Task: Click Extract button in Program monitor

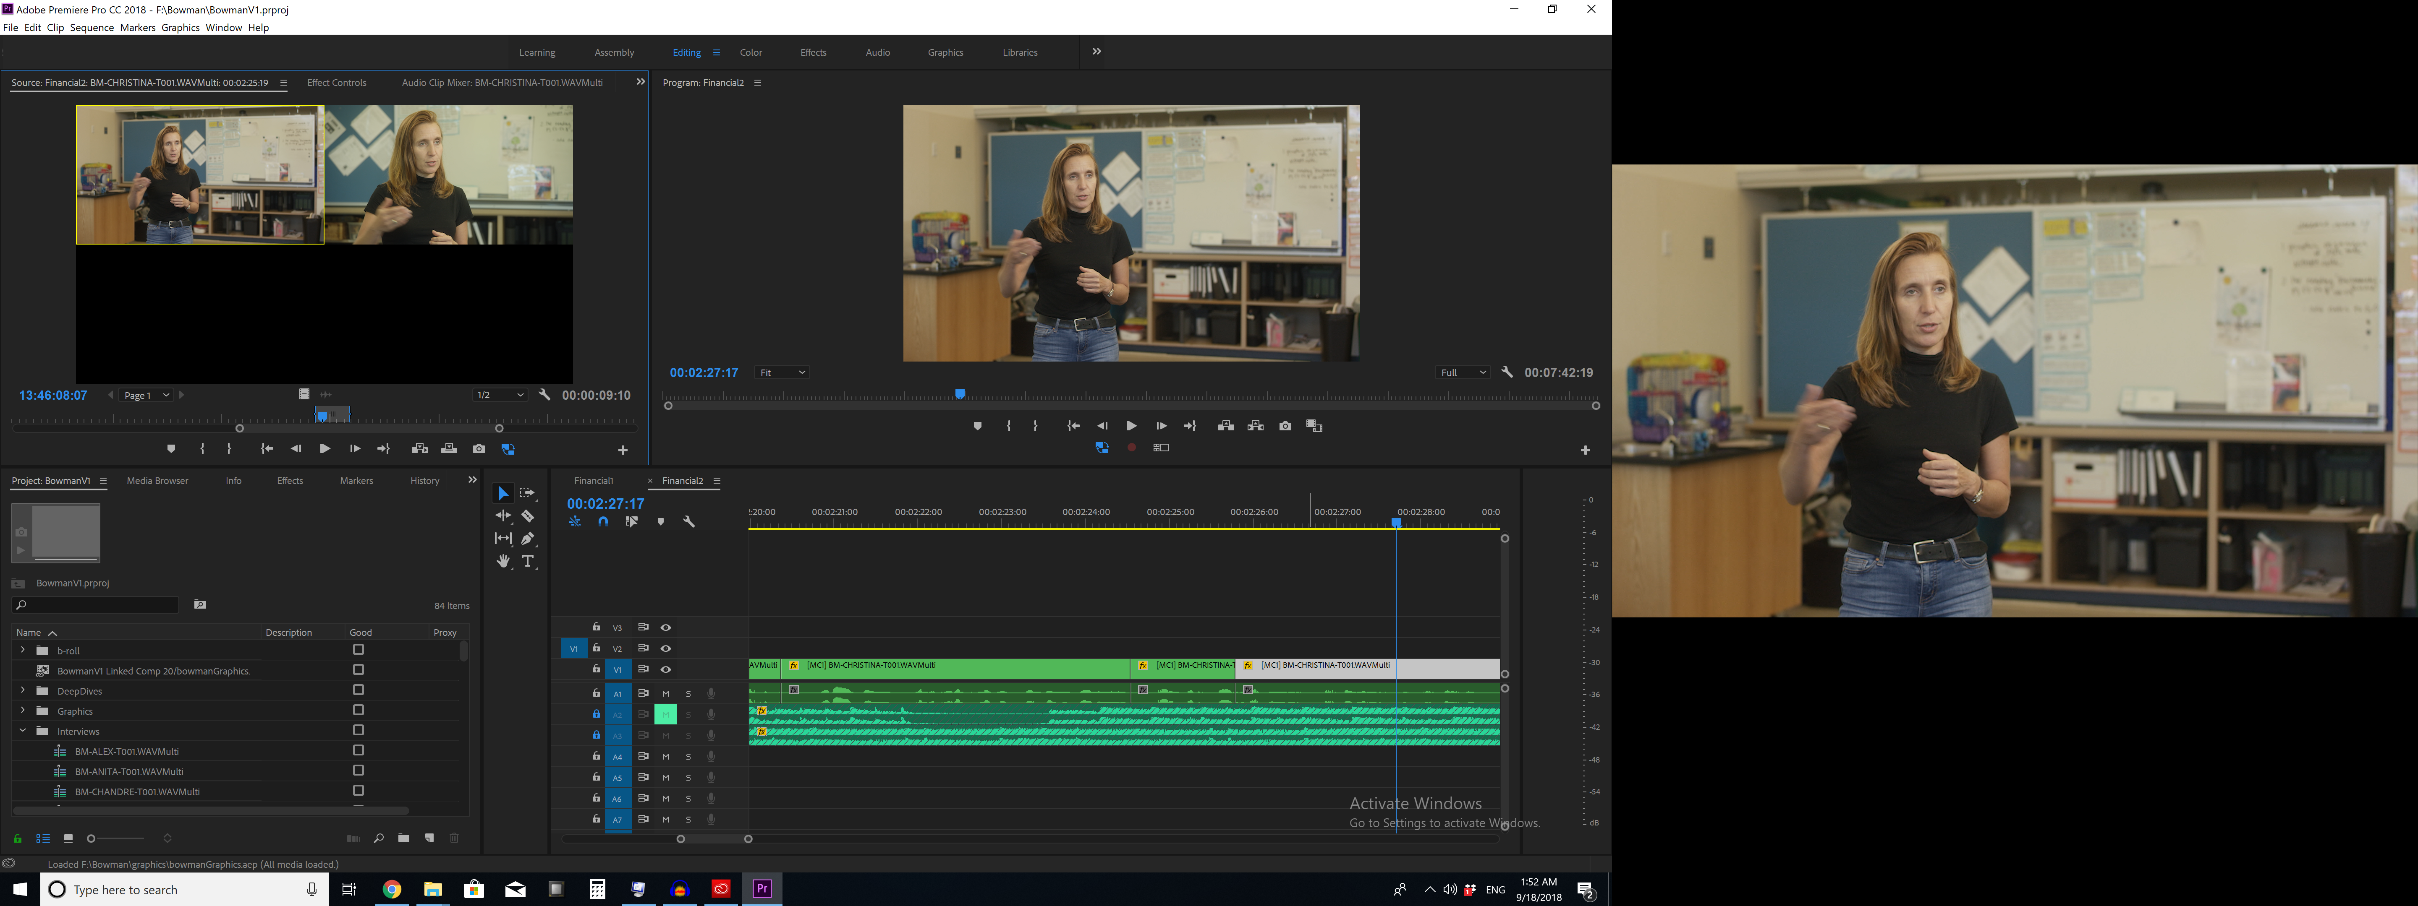Action: coord(1256,426)
